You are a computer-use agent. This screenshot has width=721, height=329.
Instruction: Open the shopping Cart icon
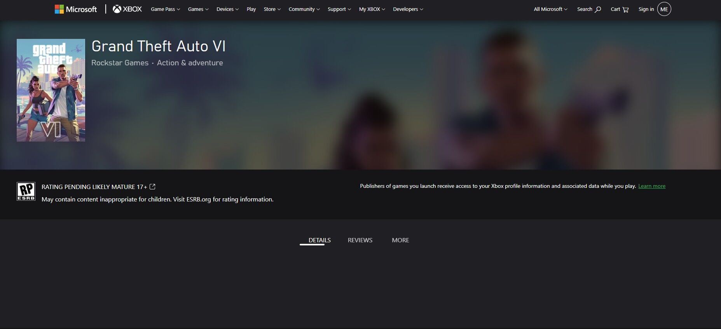tap(625, 9)
